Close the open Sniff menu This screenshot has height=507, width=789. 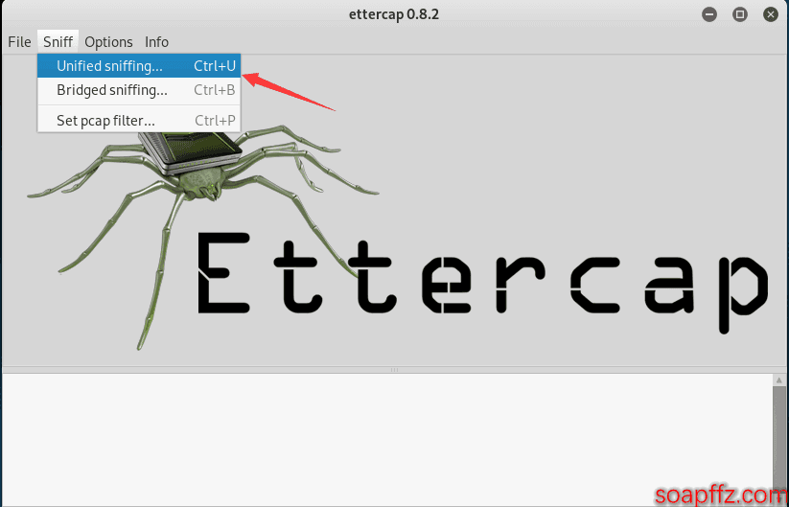(x=58, y=42)
